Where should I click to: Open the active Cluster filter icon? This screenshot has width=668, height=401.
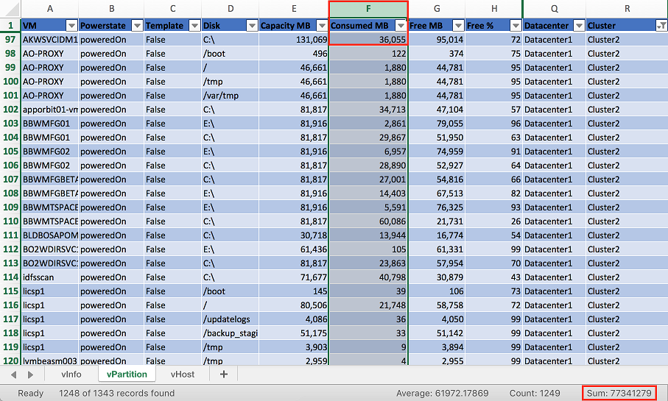(x=661, y=26)
